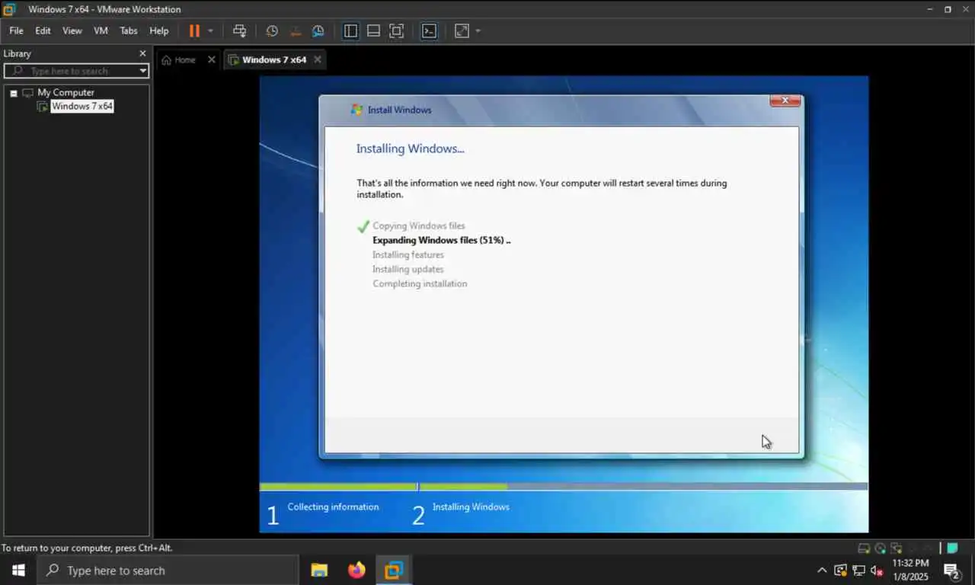Click the hard disk device status icon

tap(864, 548)
